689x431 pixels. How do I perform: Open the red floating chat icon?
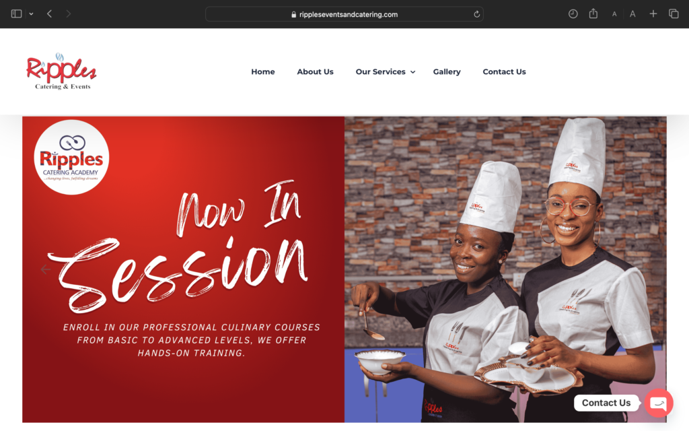coord(659,403)
